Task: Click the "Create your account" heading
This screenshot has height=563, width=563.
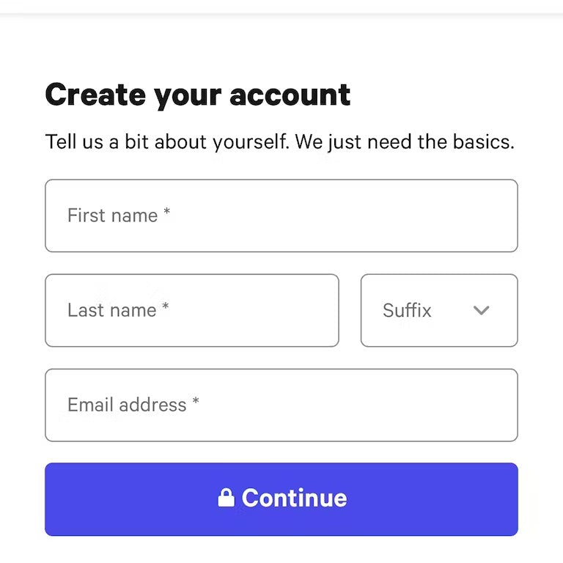Action: click(x=198, y=95)
